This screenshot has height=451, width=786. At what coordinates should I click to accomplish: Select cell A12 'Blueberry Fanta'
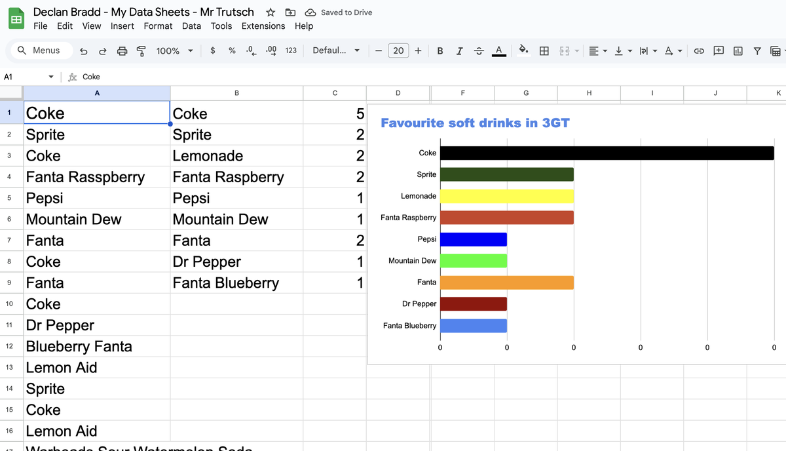tap(97, 346)
